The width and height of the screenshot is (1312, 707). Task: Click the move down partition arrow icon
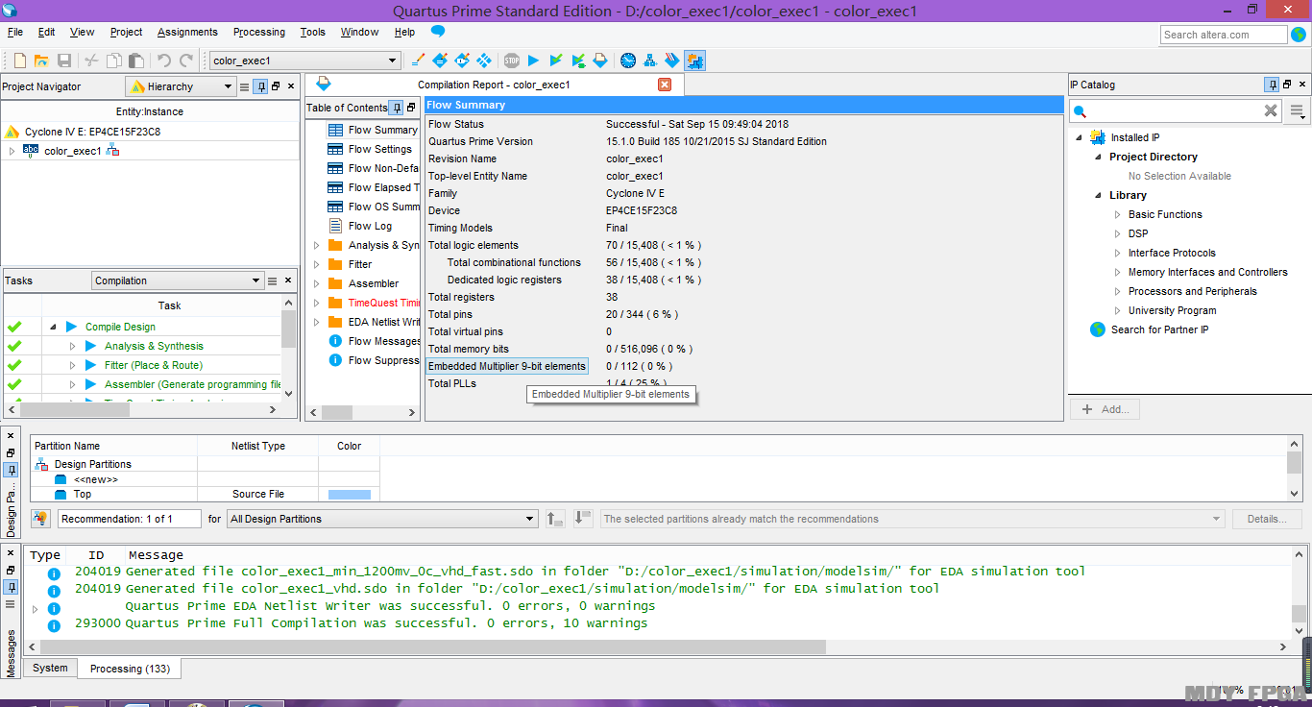coord(582,519)
